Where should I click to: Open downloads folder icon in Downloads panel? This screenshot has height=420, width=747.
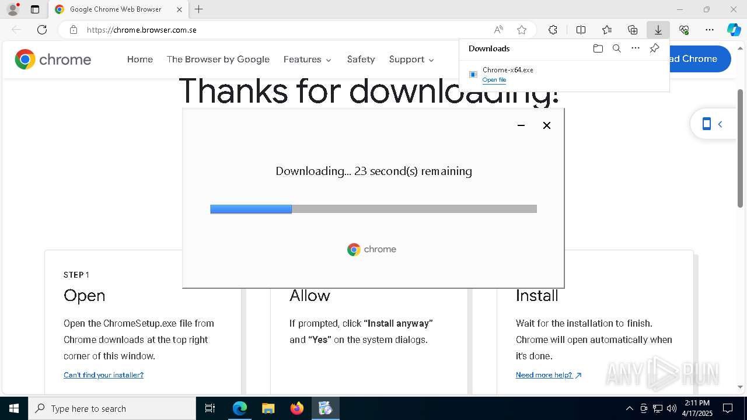click(x=598, y=48)
